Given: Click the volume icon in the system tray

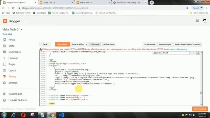Looking at the screenshot, I should click(x=194, y=115).
